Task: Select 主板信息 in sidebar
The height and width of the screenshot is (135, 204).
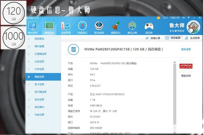Action: [43, 61]
